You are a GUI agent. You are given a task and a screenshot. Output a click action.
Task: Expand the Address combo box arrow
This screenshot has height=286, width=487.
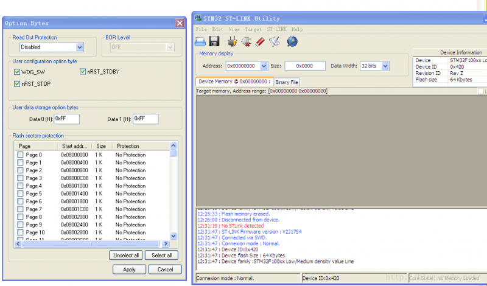click(x=264, y=66)
